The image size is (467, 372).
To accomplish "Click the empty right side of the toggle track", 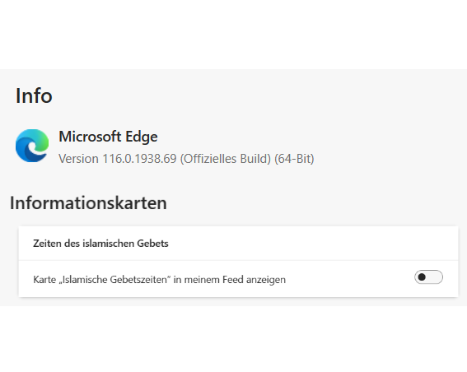I will [435, 277].
